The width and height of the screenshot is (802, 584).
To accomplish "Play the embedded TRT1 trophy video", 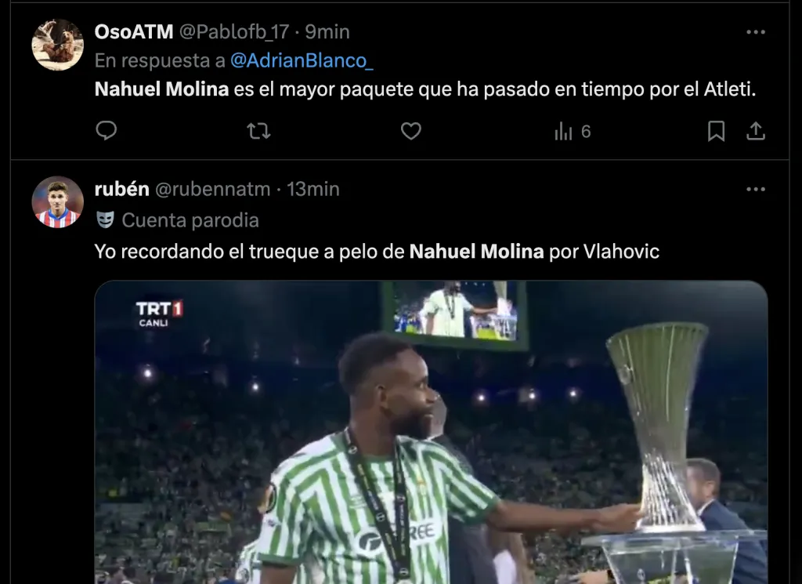I will coord(431,432).
